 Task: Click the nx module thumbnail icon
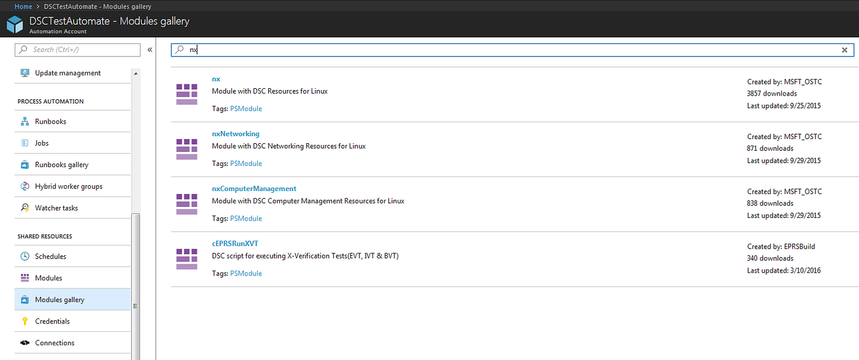point(187,94)
